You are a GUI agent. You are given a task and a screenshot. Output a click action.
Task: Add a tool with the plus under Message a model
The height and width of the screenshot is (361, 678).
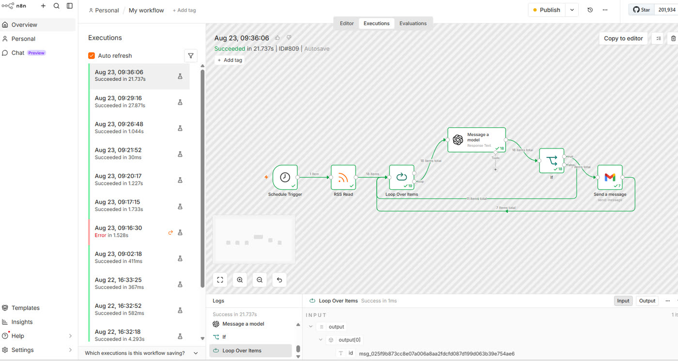pos(495,169)
